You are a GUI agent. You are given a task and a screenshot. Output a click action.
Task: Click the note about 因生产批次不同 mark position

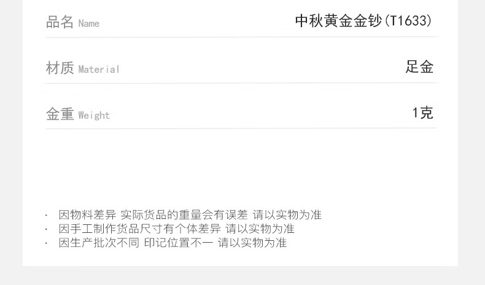(x=173, y=242)
